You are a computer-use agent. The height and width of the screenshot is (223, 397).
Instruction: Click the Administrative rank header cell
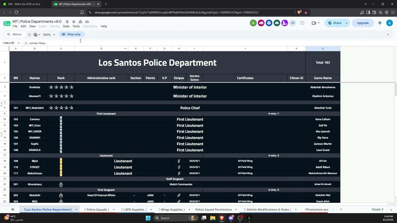pyautogui.click(x=101, y=78)
